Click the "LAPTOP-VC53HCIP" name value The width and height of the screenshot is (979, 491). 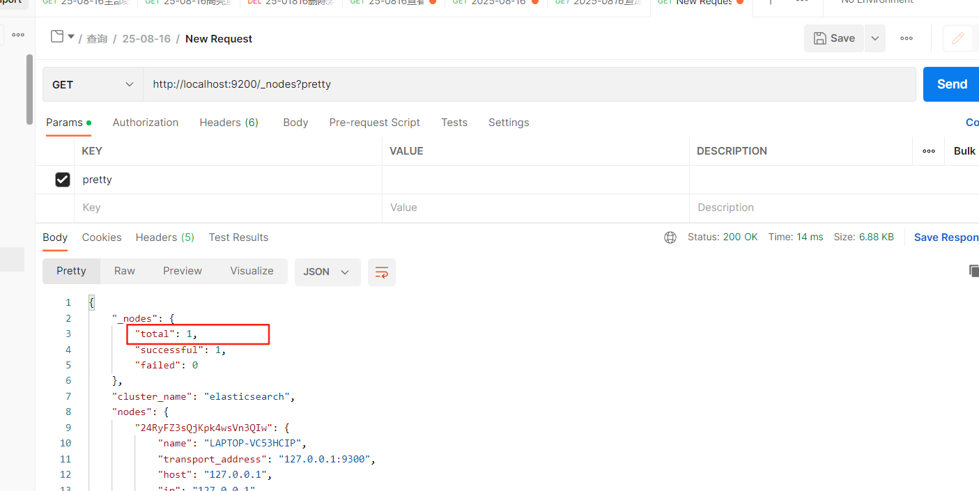click(x=252, y=443)
